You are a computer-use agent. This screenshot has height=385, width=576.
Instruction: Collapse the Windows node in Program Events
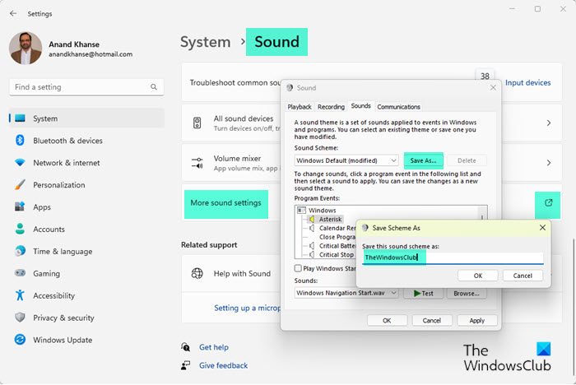pos(301,211)
